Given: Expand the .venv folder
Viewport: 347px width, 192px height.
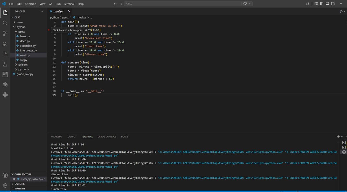Looking at the screenshot, I should point(20,22).
